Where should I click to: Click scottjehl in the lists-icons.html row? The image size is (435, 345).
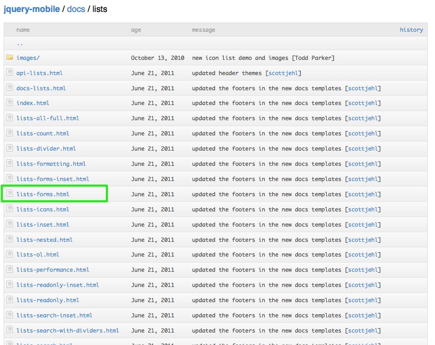pyautogui.click(x=363, y=210)
